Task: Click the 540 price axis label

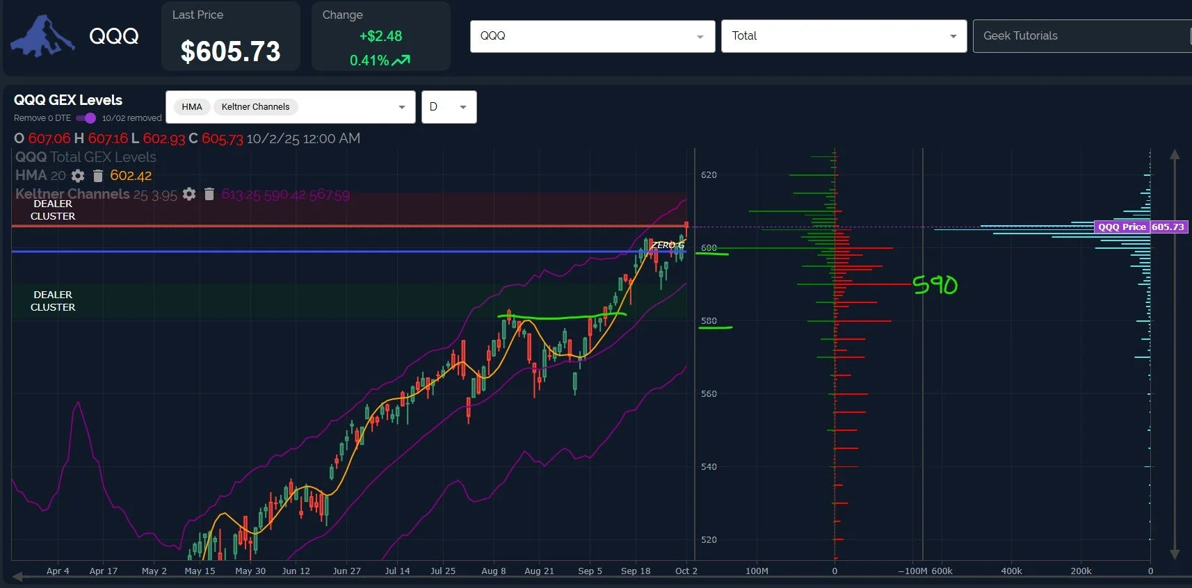Action: 709,467
